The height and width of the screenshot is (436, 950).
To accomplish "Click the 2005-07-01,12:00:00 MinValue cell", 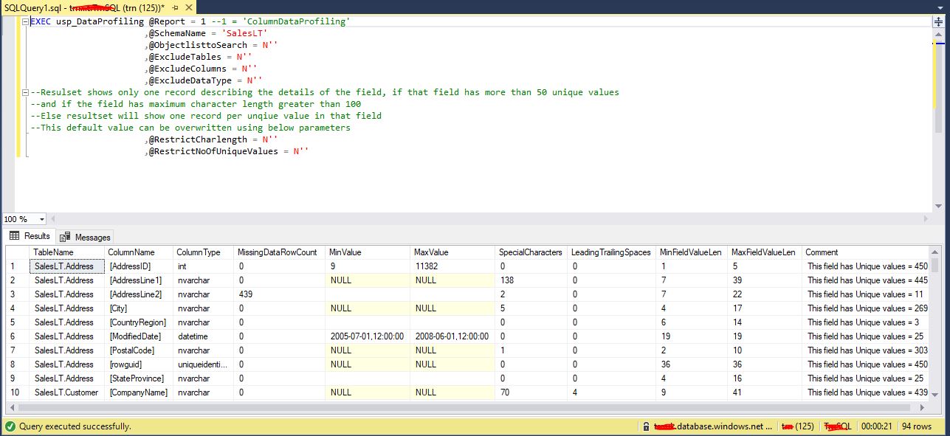I will tap(368, 336).
